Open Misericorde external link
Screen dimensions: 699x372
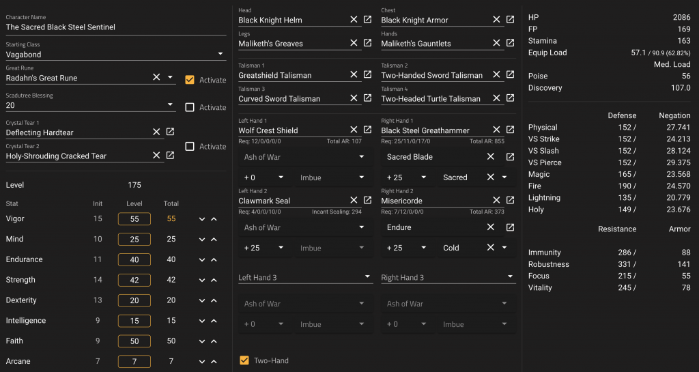click(x=510, y=200)
